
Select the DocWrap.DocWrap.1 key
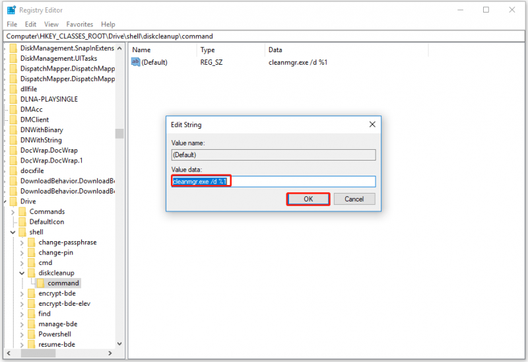coord(51,161)
